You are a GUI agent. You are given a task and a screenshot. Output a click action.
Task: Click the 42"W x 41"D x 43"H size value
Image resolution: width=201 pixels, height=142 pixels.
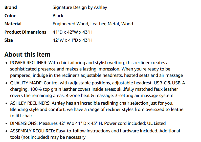[x=72, y=40]
